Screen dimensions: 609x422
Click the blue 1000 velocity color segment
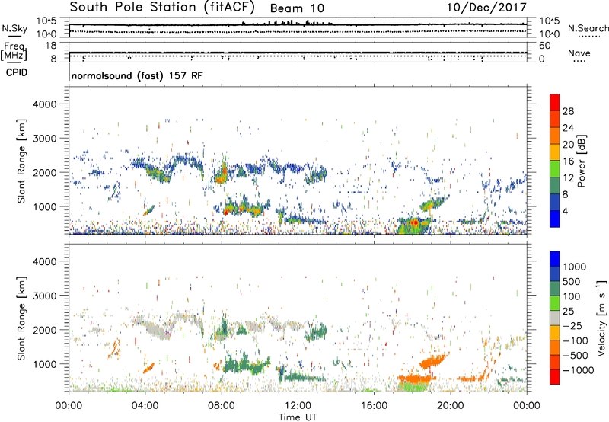point(555,259)
